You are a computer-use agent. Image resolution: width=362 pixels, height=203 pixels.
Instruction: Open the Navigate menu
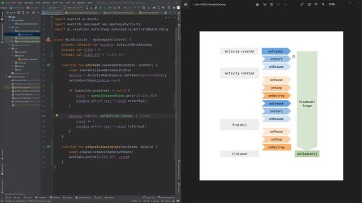29,3
